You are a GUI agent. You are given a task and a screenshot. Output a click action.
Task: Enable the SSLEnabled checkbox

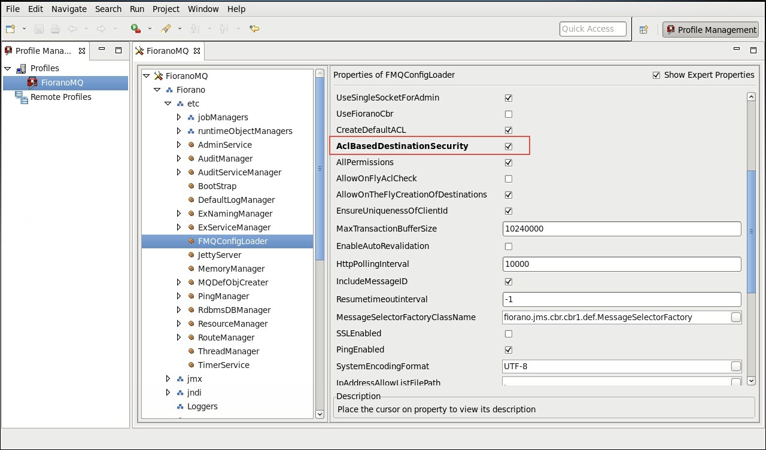509,333
